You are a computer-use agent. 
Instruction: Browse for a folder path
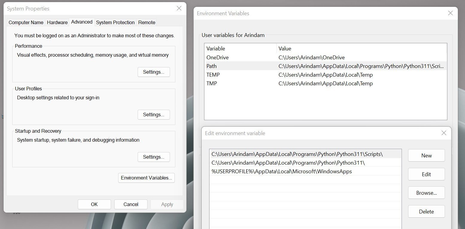coord(426,193)
